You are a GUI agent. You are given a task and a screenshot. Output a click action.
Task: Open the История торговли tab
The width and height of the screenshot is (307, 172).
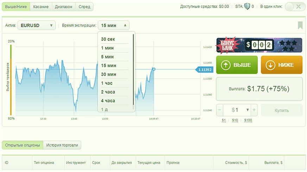coord(62,145)
